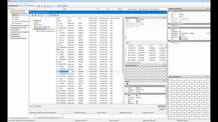Expand Горизонты node in left tree

pos(9,30)
